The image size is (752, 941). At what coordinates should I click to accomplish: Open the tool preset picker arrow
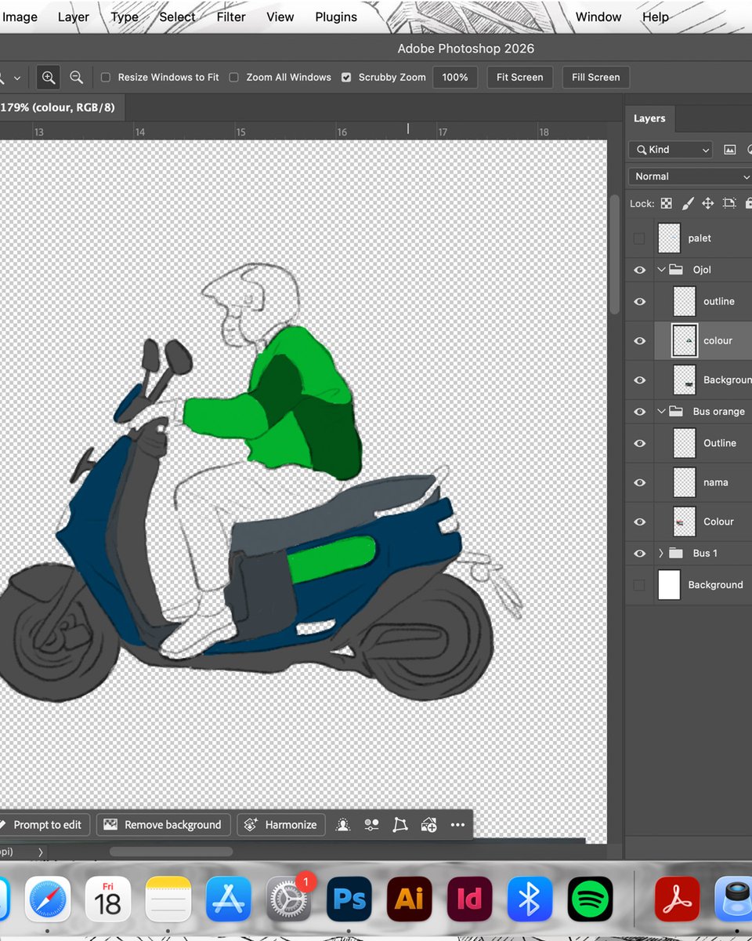[x=17, y=78]
